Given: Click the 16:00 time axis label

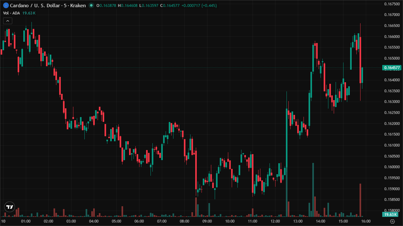Looking at the screenshot, I should [x=366, y=221].
